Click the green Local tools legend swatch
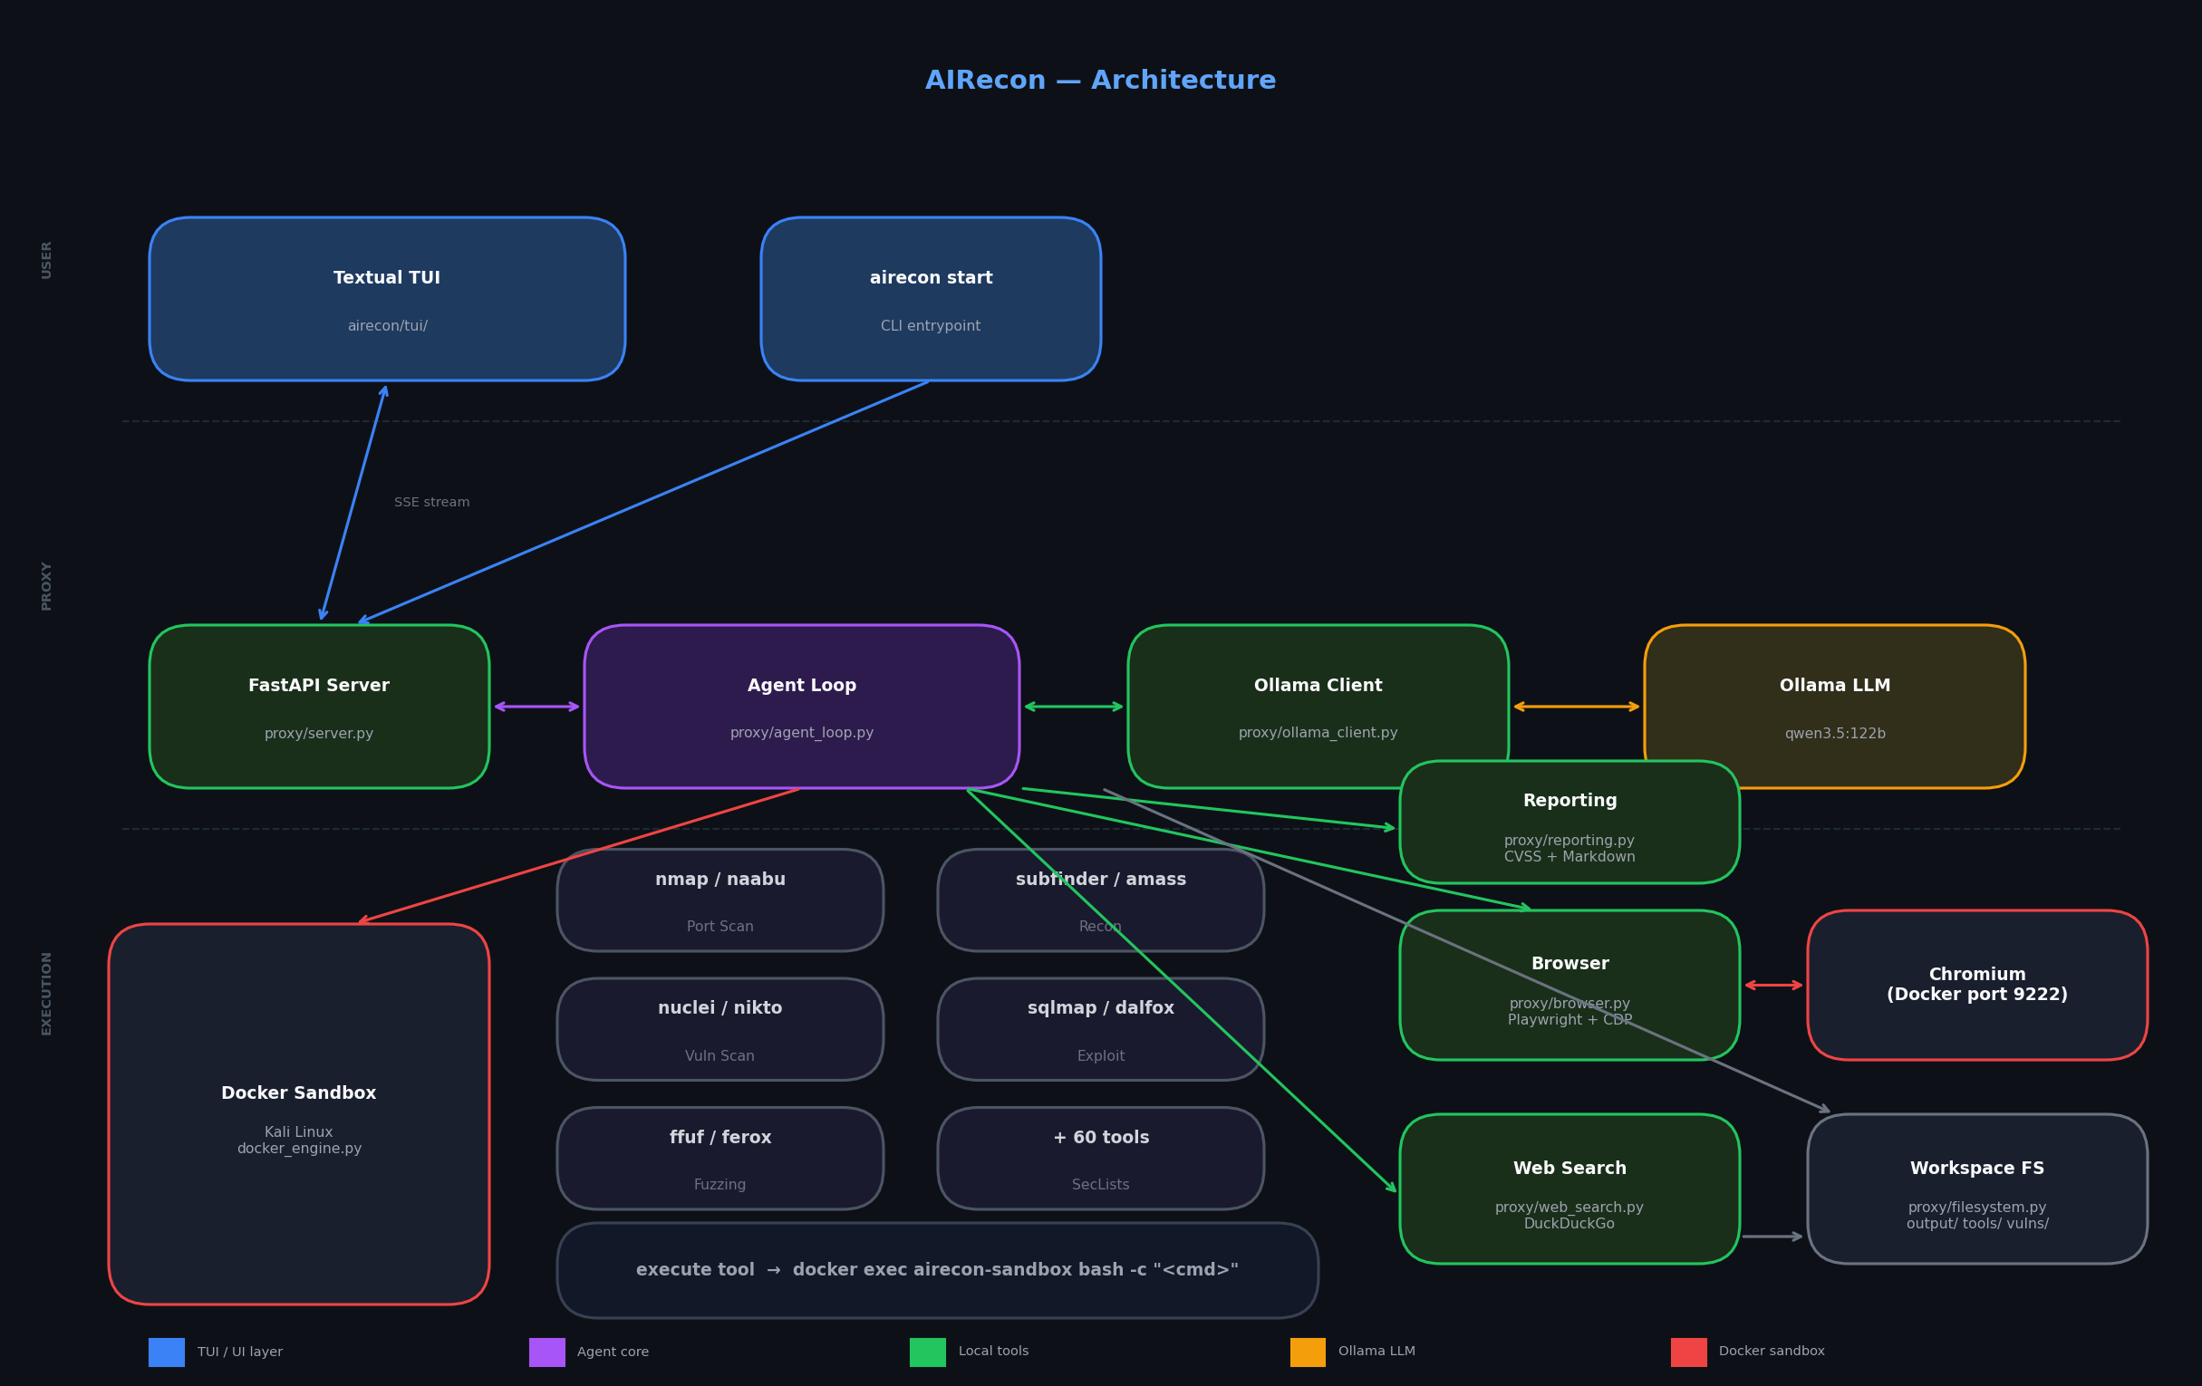Screen dimensions: 2202x1386 coord(927,1352)
